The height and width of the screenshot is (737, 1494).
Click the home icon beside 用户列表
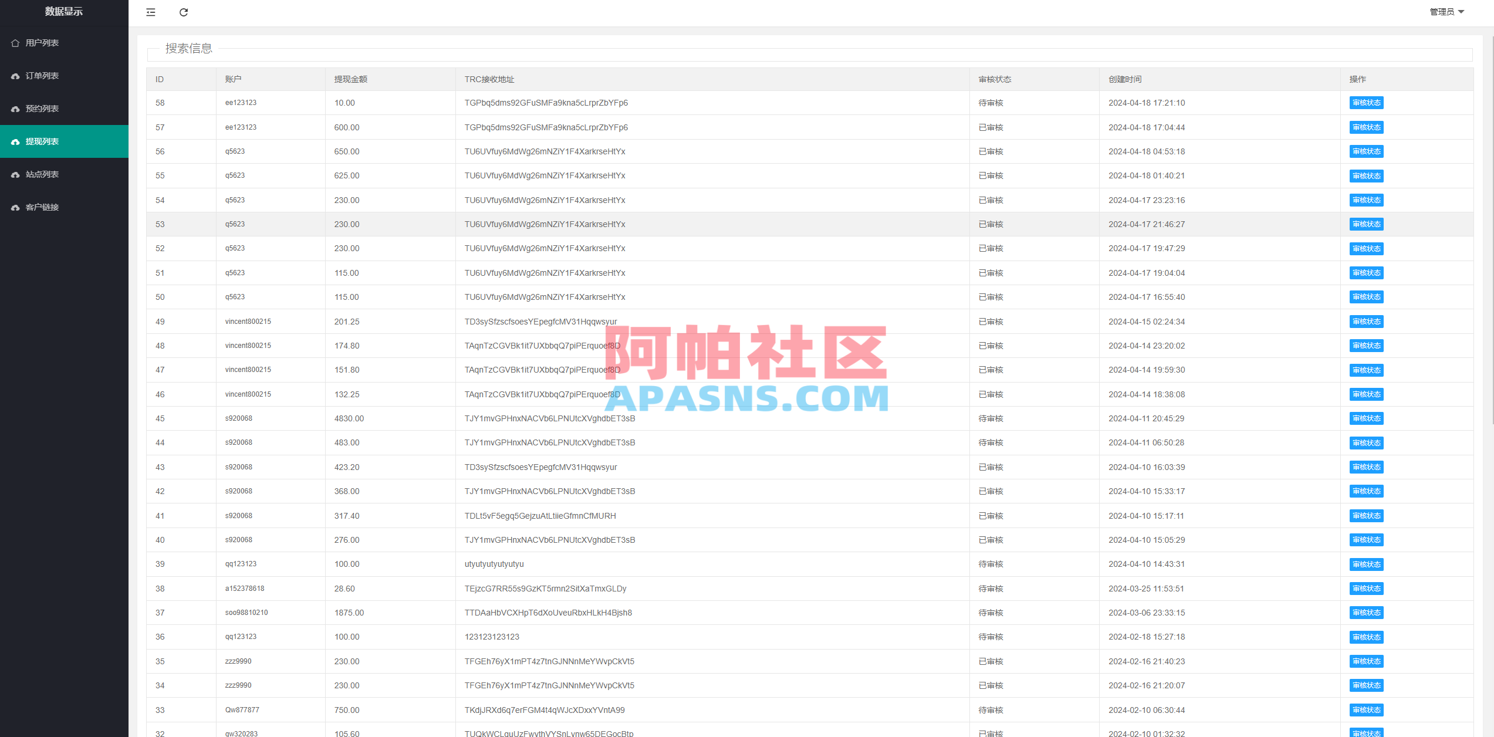[15, 43]
